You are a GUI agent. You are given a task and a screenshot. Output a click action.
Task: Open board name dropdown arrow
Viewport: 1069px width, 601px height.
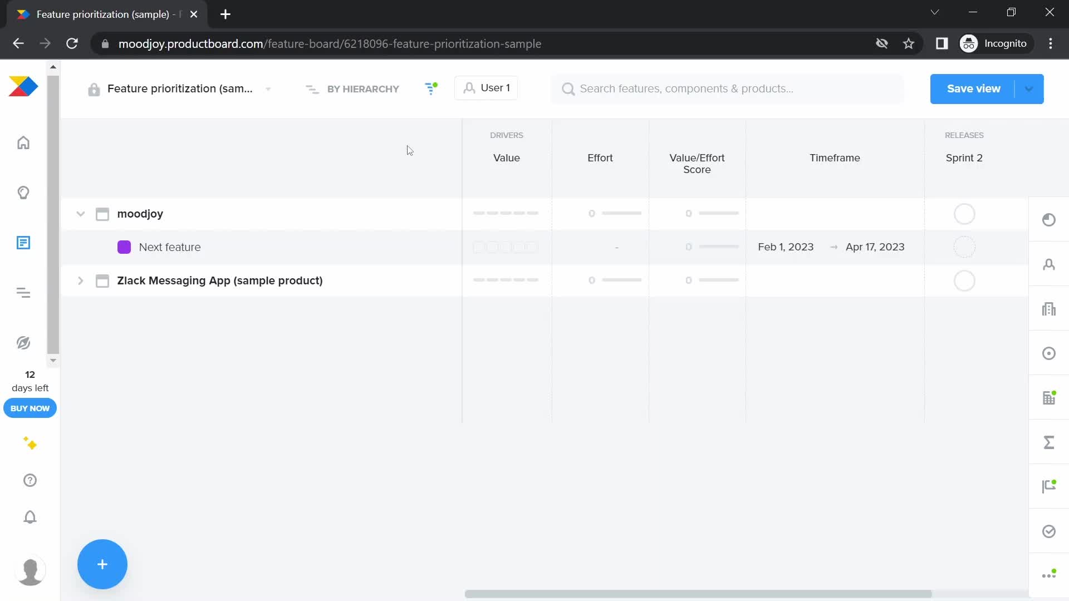(268, 89)
